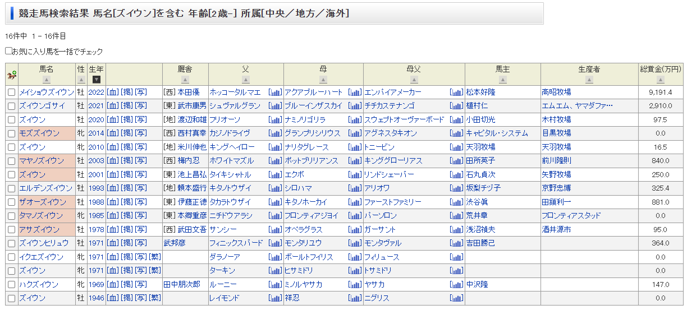Viewport: 692px width, 310px height.
Task: Open broodmare sire chart icon for エンパイアメーカー
Action: click(x=456, y=92)
